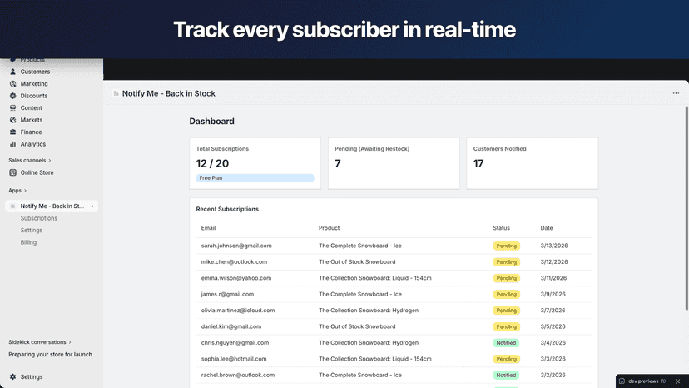Click the Settings gear icon at sidebar bottom
Image resolution: width=689 pixels, height=388 pixels.
click(12, 376)
